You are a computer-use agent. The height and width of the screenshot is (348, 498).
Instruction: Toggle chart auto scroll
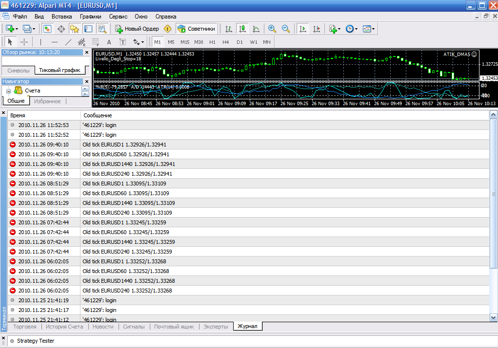[303, 29]
